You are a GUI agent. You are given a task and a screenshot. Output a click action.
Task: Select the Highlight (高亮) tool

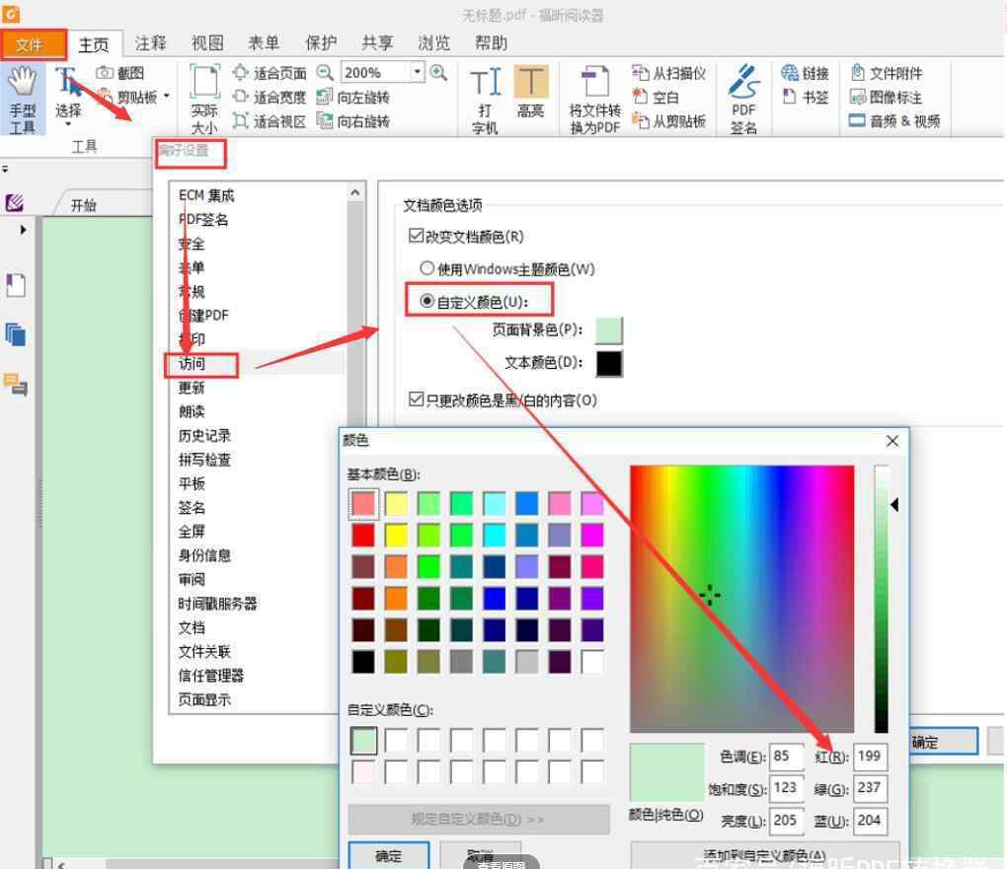click(530, 92)
